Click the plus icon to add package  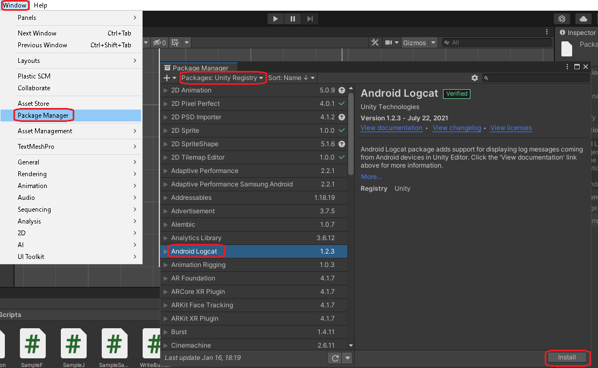(167, 78)
